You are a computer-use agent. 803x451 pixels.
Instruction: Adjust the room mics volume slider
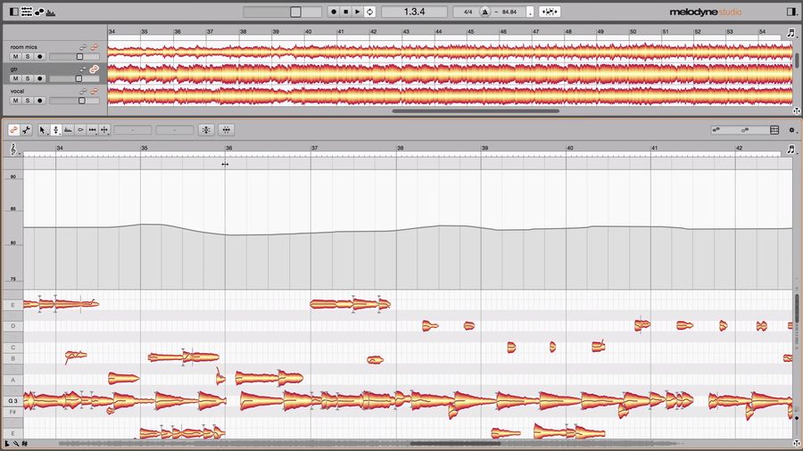coord(74,57)
